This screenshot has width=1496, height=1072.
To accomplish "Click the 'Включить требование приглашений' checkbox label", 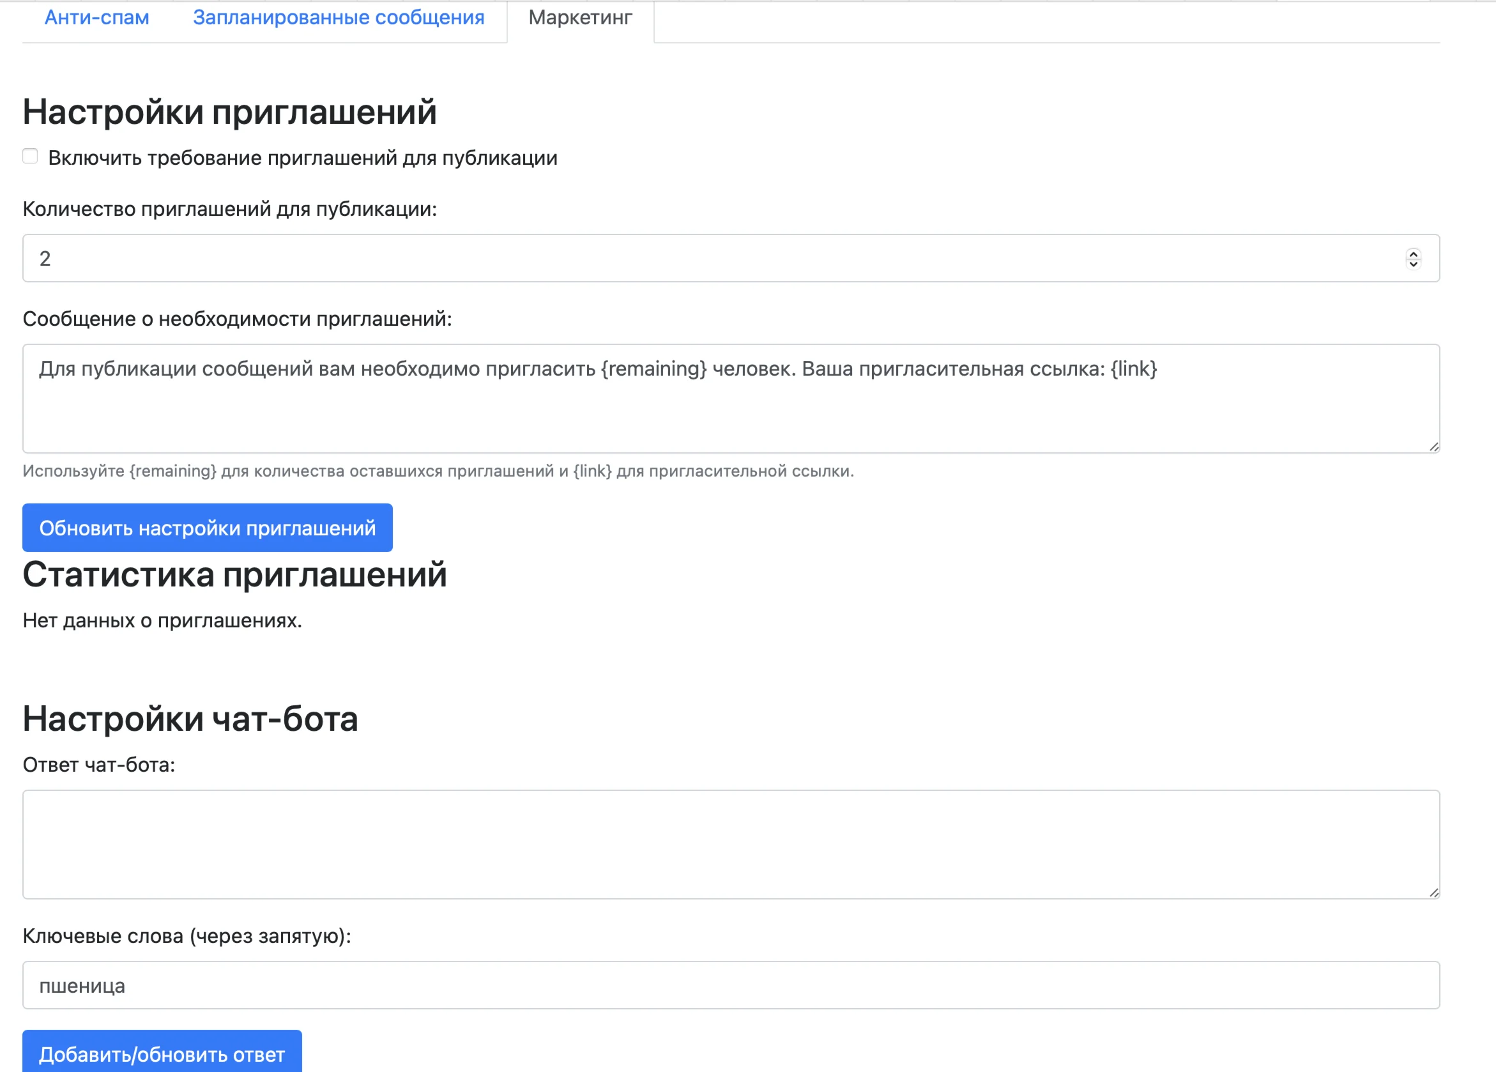I will (302, 158).
